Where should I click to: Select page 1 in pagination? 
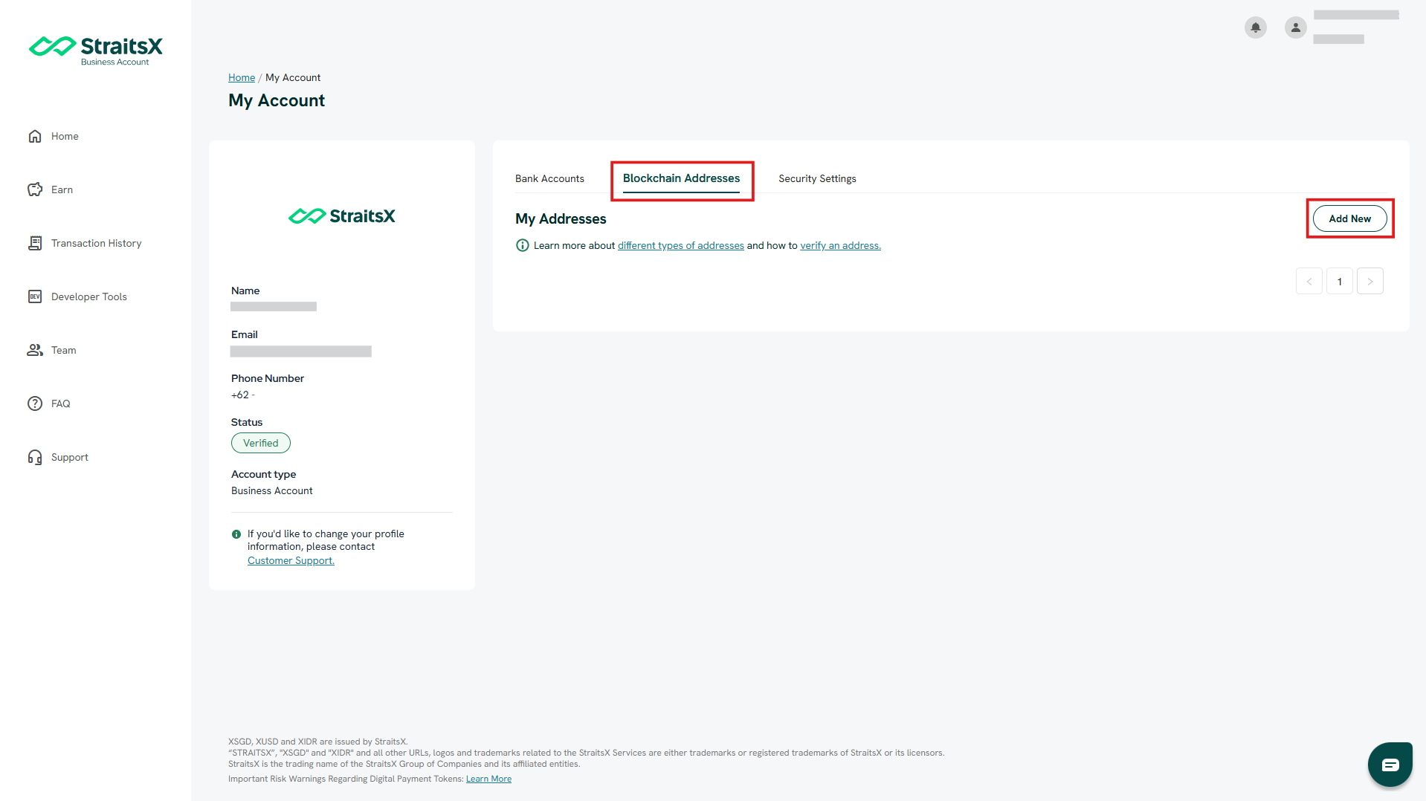[1339, 281]
